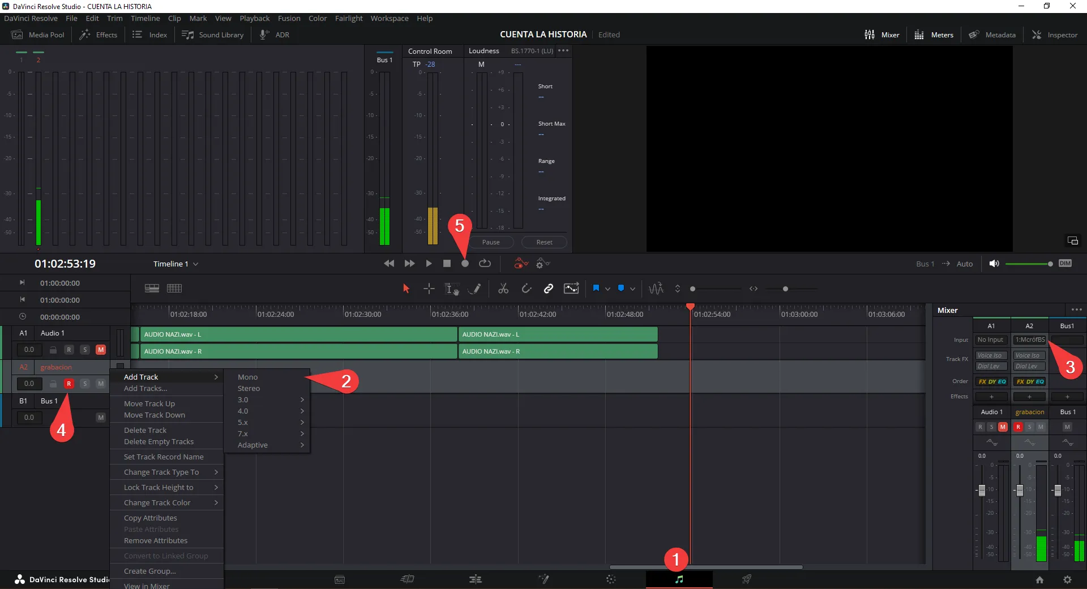Viewport: 1087px width, 589px height.
Task: Add a marker with the marker icon
Action: coord(621,289)
